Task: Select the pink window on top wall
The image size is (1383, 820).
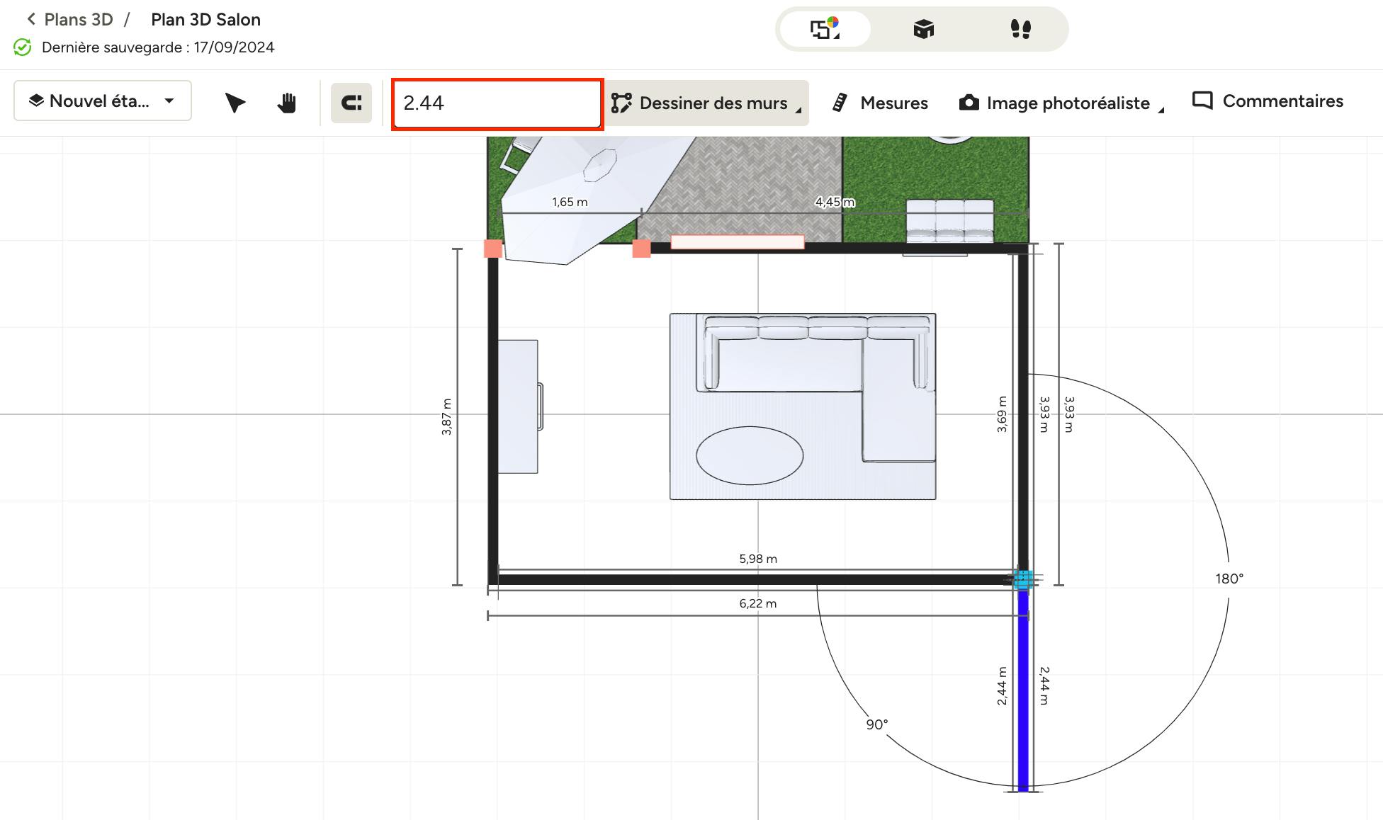Action: (737, 242)
